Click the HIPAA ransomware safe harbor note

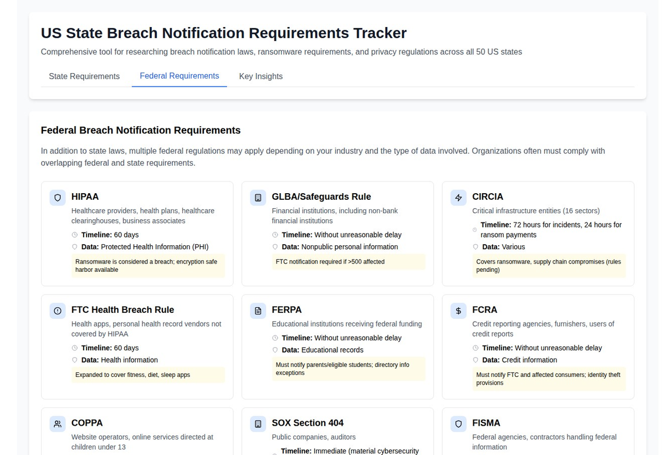(149, 266)
